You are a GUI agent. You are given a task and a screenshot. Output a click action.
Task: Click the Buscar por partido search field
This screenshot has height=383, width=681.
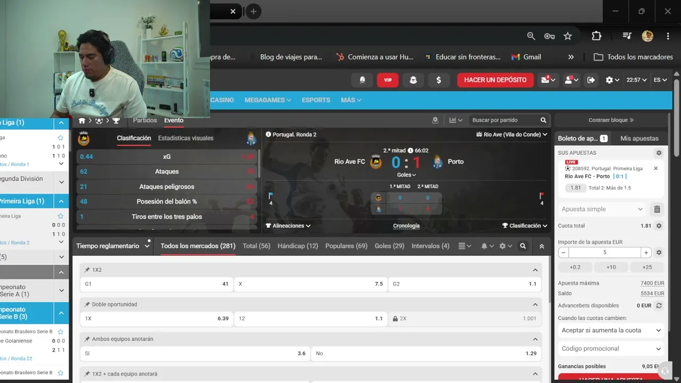[x=503, y=120]
